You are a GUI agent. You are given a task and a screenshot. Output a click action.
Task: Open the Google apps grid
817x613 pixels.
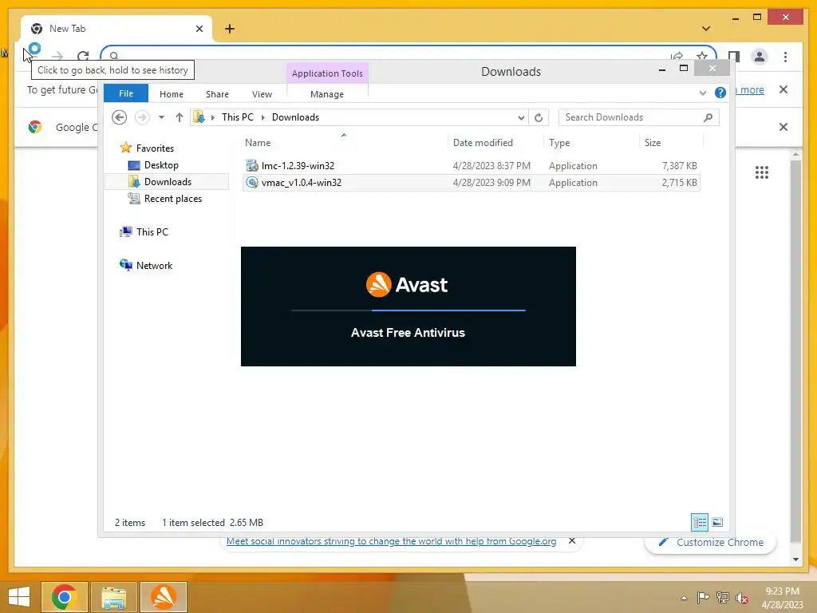[x=761, y=172]
